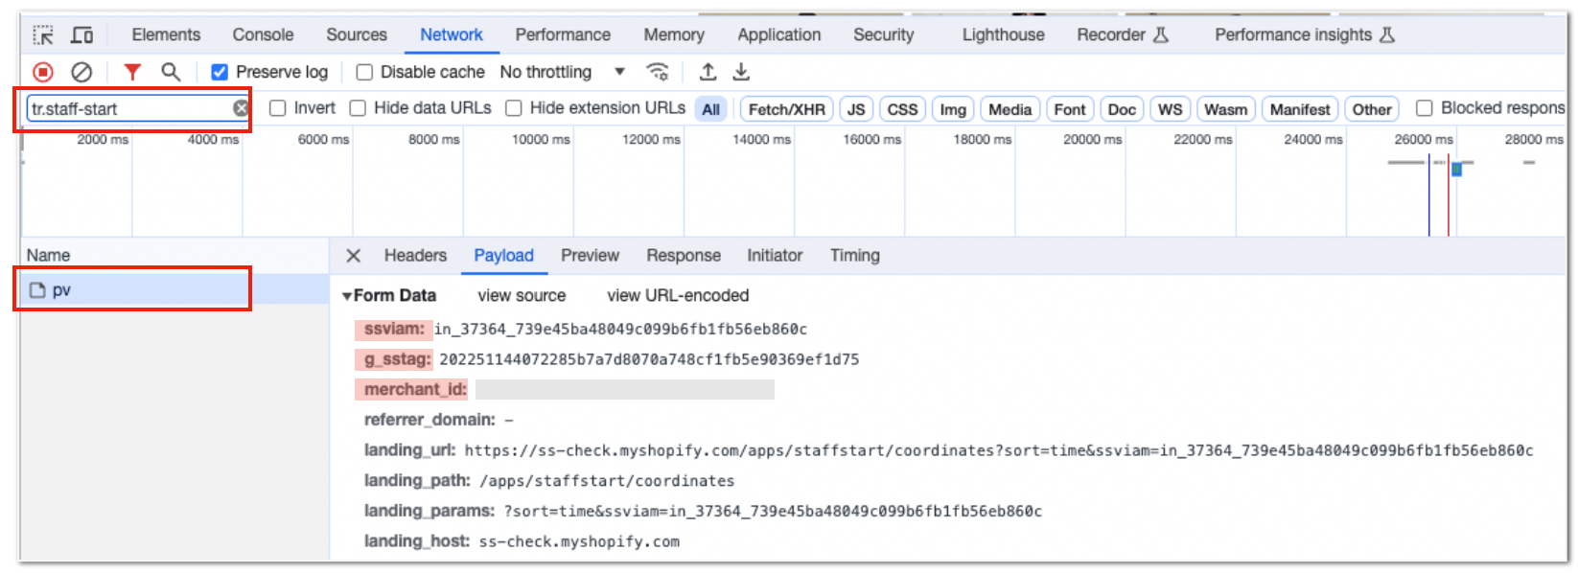This screenshot has width=1578, height=573.
Task: Open the Headers tab
Action: tap(415, 256)
